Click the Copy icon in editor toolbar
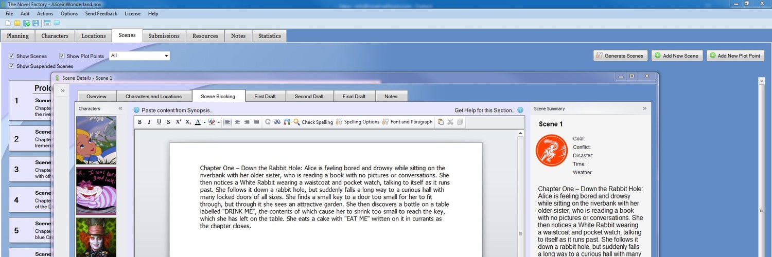 [x=460, y=122]
